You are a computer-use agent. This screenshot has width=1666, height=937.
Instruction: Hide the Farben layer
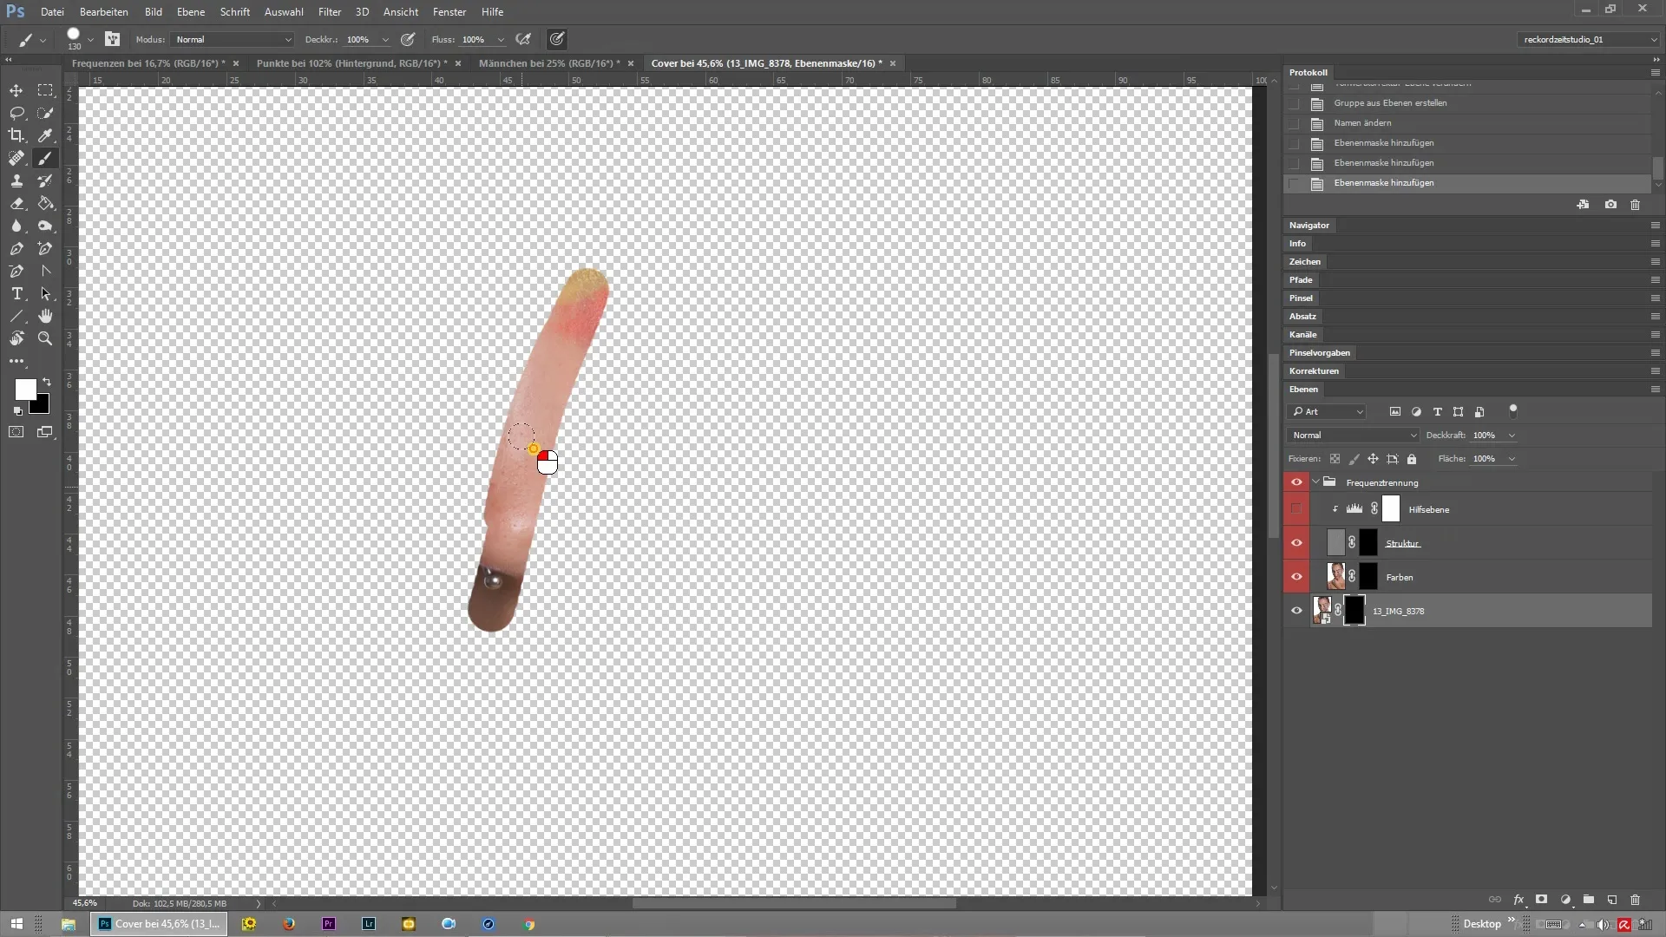pyautogui.click(x=1296, y=577)
